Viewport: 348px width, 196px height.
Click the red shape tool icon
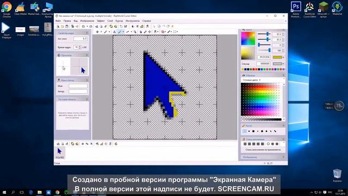point(163,32)
